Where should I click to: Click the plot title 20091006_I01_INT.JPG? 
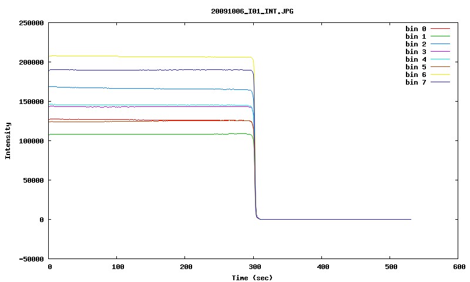pos(252,11)
